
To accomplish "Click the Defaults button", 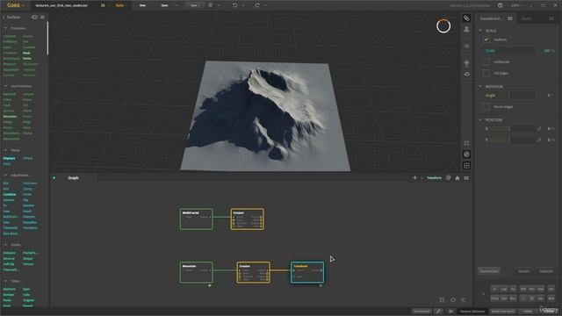I will tap(546, 271).
